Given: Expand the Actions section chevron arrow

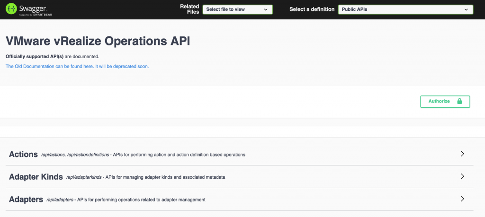Looking at the screenshot, I should [x=462, y=154].
